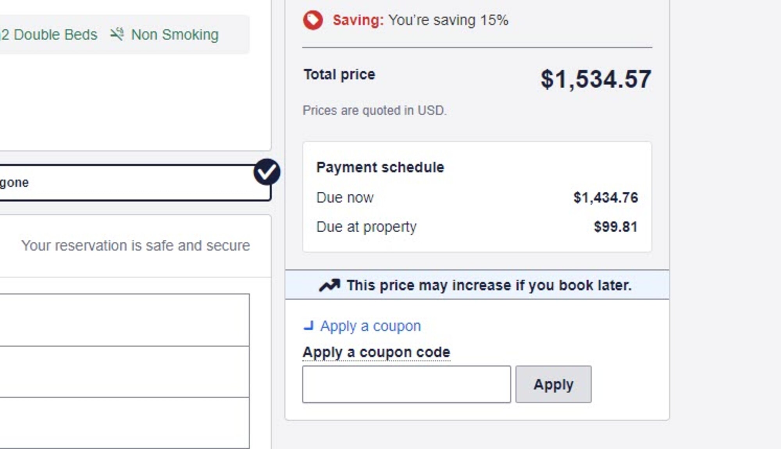Click the price increase warning banner
The height and width of the screenshot is (449, 781).
[x=475, y=285]
